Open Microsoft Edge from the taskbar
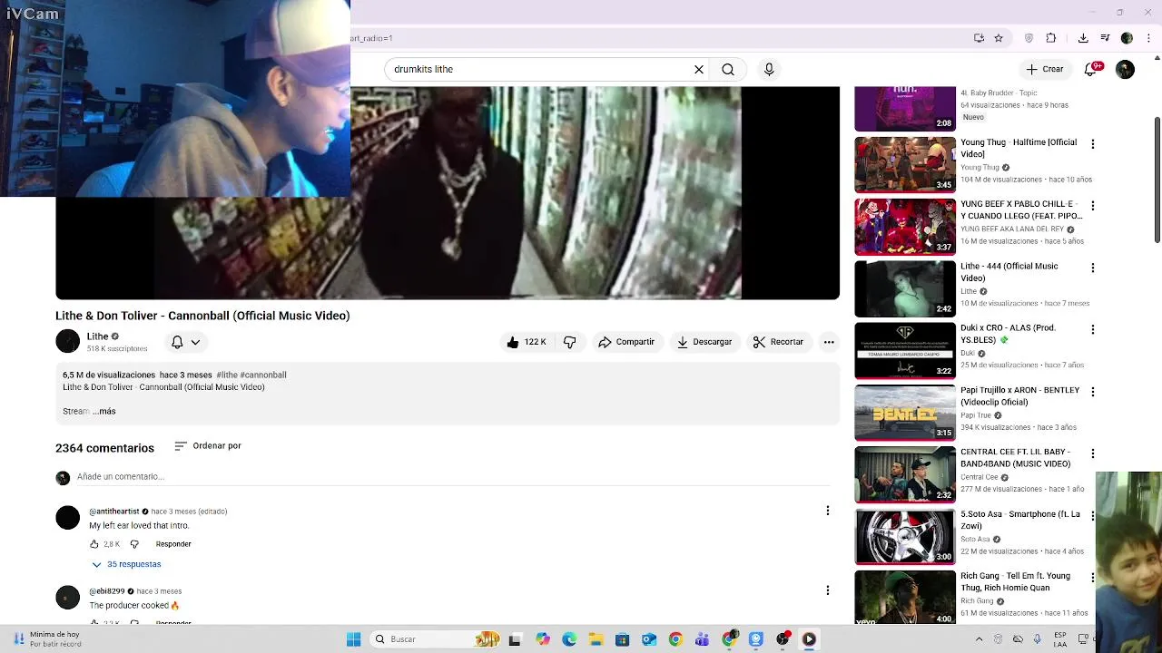1162x653 pixels. click(569, 639)
